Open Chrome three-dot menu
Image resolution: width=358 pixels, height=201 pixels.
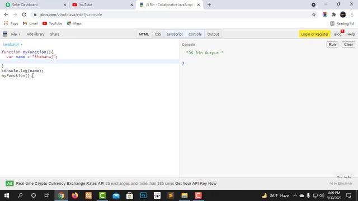pyautogui.click(x=352, y=15)
